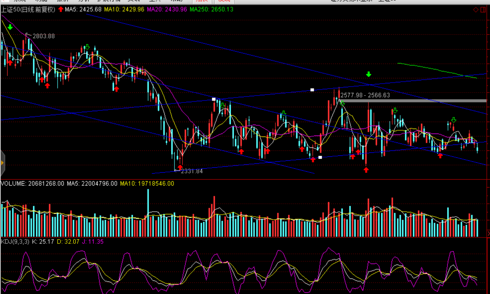Select the white anchor point on upper trendline
Viewport: 490px width, 294px height.
click(x=312, y=90)
